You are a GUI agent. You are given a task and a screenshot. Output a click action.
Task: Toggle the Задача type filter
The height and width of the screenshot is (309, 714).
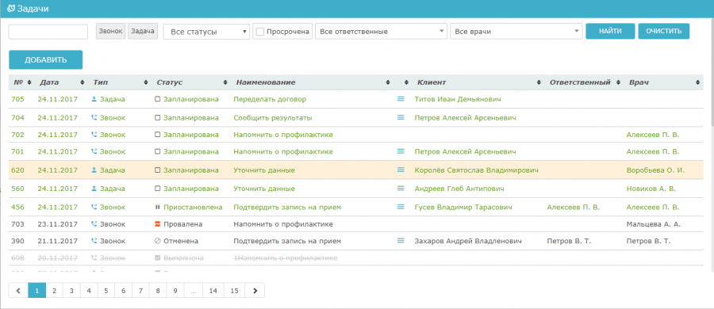(x=143, y=32)
